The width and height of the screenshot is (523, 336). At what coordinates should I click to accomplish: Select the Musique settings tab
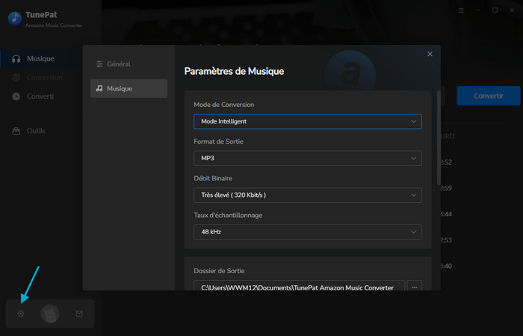(129, 88)
